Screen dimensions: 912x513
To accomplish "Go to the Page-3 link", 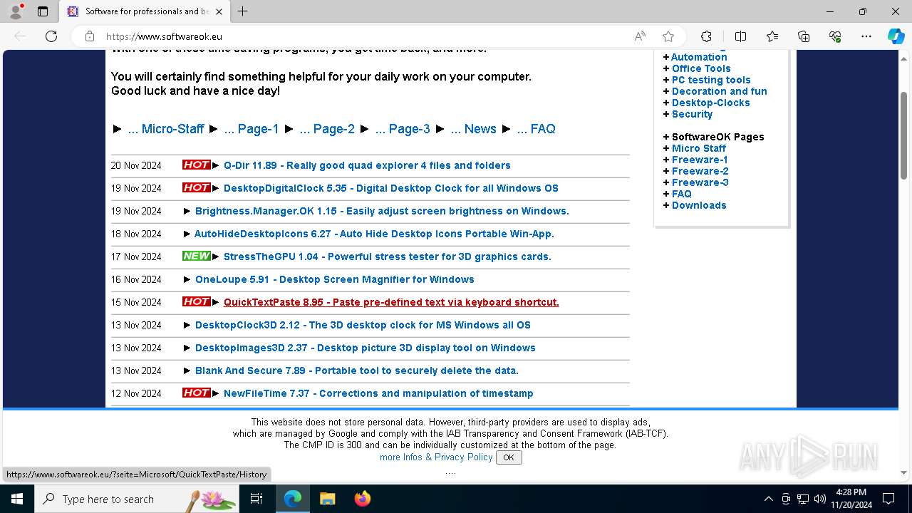I will pyautogui.click(x=403, y=129).
